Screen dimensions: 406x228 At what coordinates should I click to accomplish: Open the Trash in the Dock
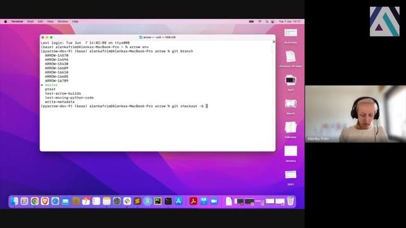point(291,201)
